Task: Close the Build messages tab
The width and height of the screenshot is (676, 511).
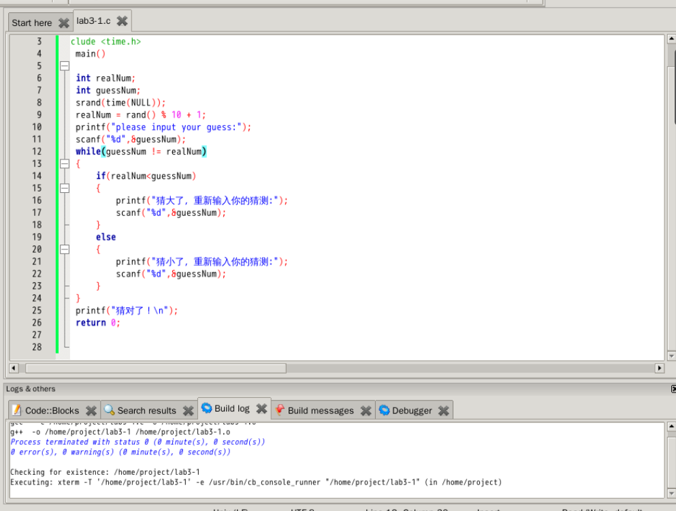Action: click(366, 410)
